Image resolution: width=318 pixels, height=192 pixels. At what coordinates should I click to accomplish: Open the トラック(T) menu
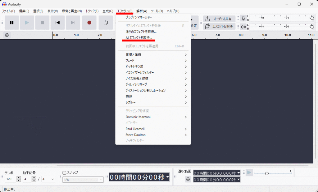click(x=92, y=11)
